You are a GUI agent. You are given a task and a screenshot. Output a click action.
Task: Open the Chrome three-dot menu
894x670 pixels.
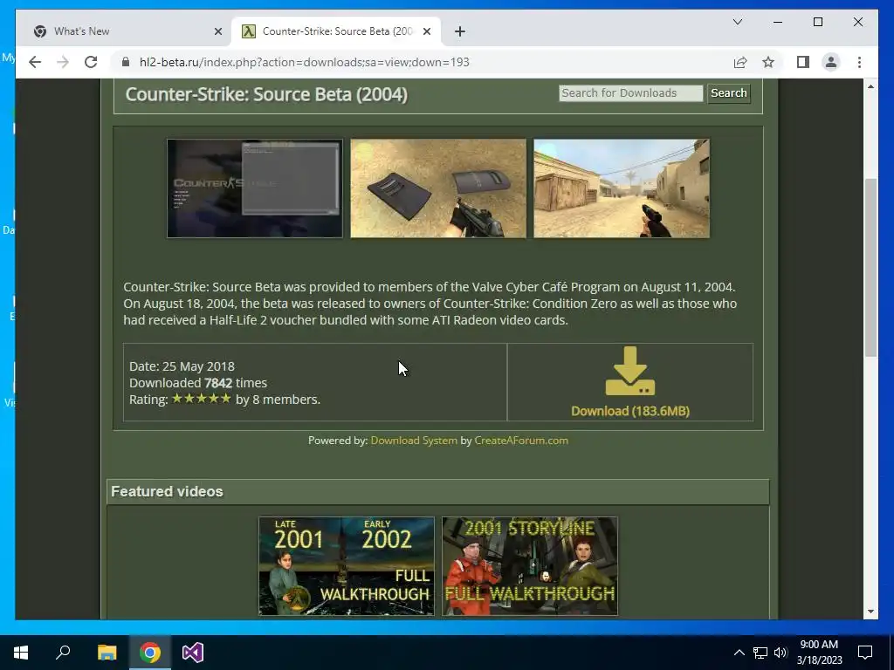point(859,62)
